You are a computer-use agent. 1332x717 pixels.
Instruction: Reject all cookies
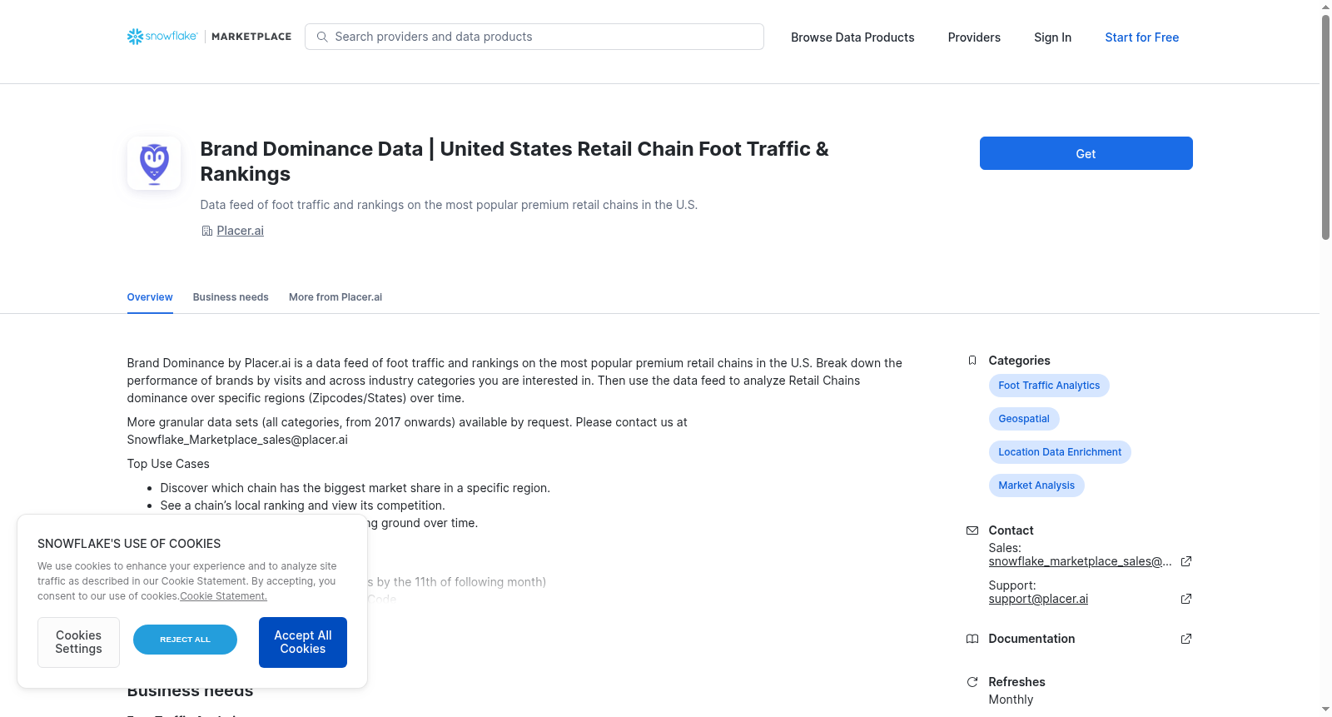(x=185, y=640)
